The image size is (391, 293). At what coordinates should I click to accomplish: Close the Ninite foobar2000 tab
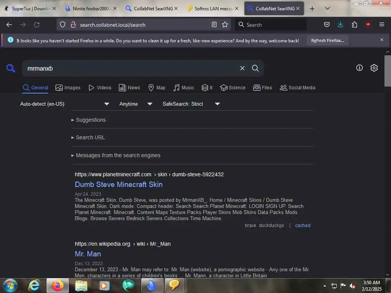[115, 8]
